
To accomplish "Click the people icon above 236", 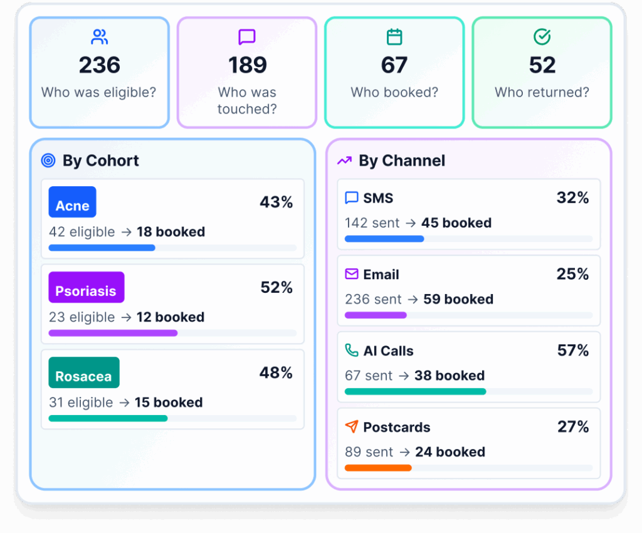I will [x=100, y=37].
